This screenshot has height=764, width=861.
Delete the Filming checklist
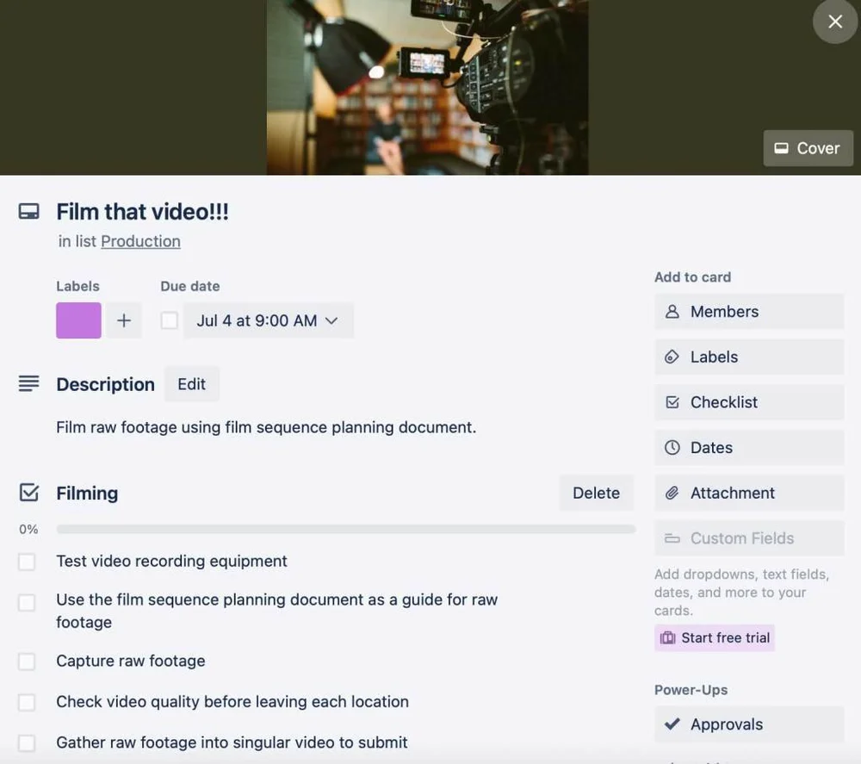coord(597,494)
